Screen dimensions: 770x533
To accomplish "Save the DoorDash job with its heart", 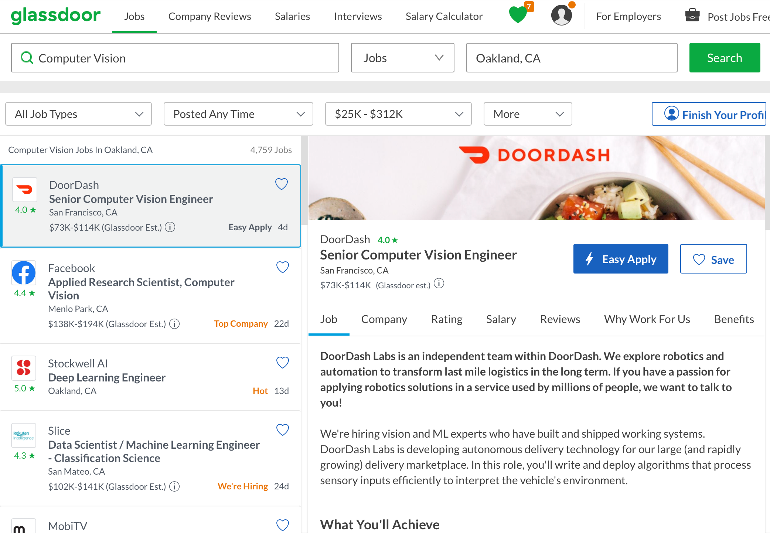I will pos(281,184).
